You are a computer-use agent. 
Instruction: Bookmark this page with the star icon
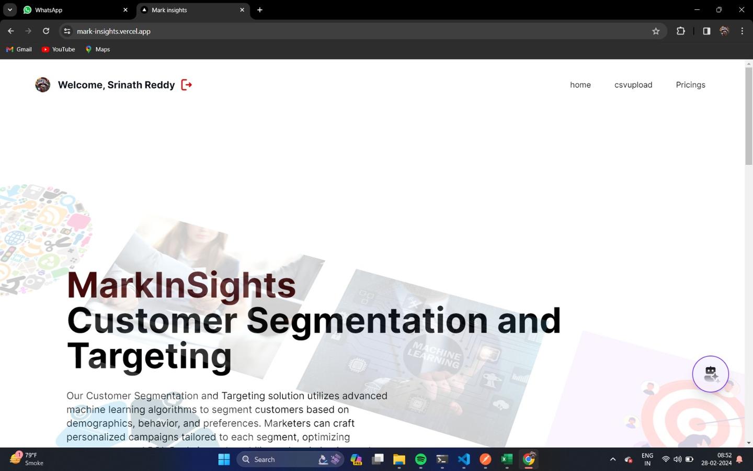[x=656, y=31]
